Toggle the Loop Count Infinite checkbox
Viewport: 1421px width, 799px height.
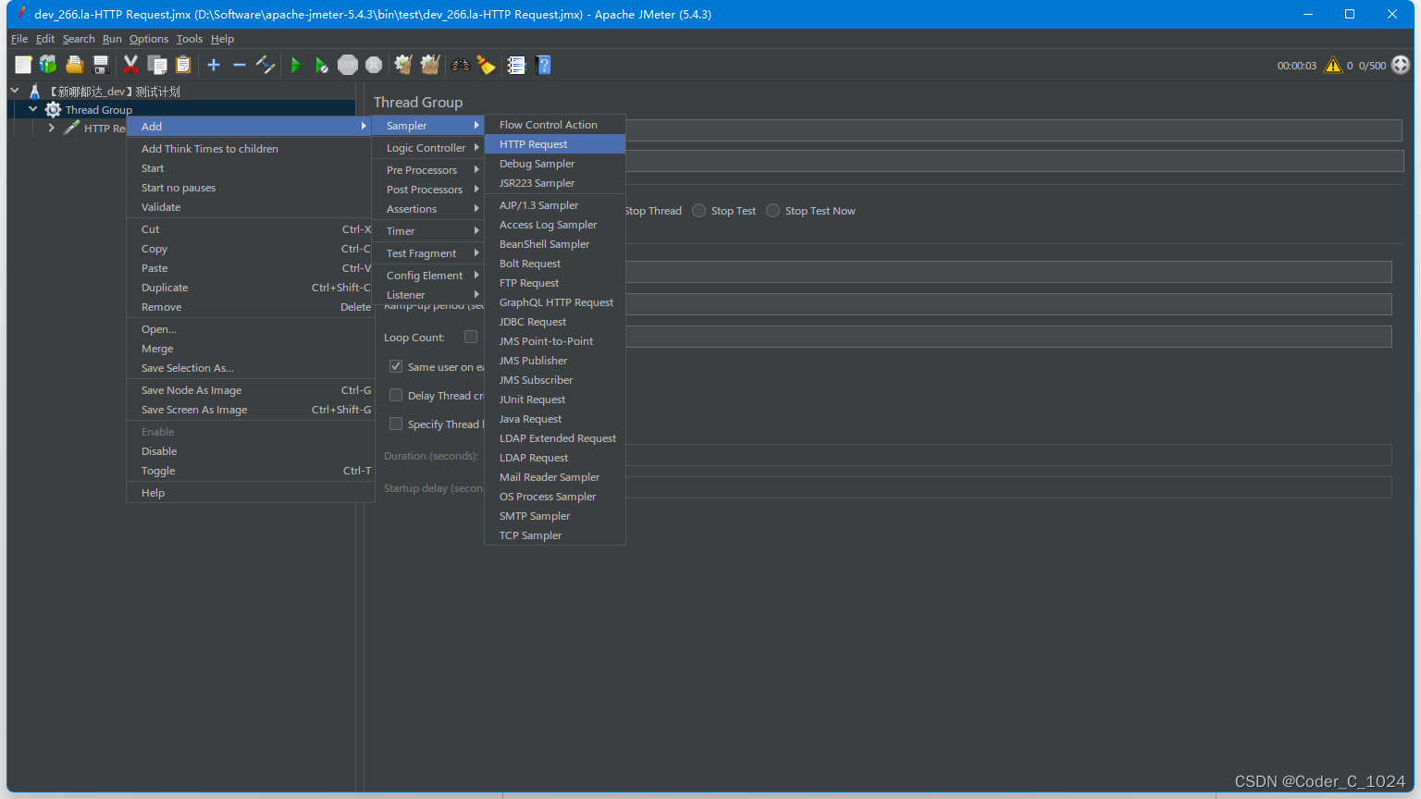471,337
